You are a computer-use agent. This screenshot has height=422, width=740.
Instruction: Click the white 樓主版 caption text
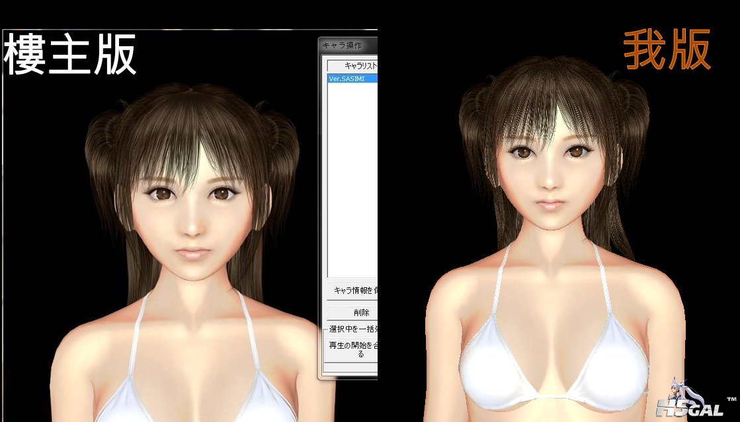[x=70, y=55]
